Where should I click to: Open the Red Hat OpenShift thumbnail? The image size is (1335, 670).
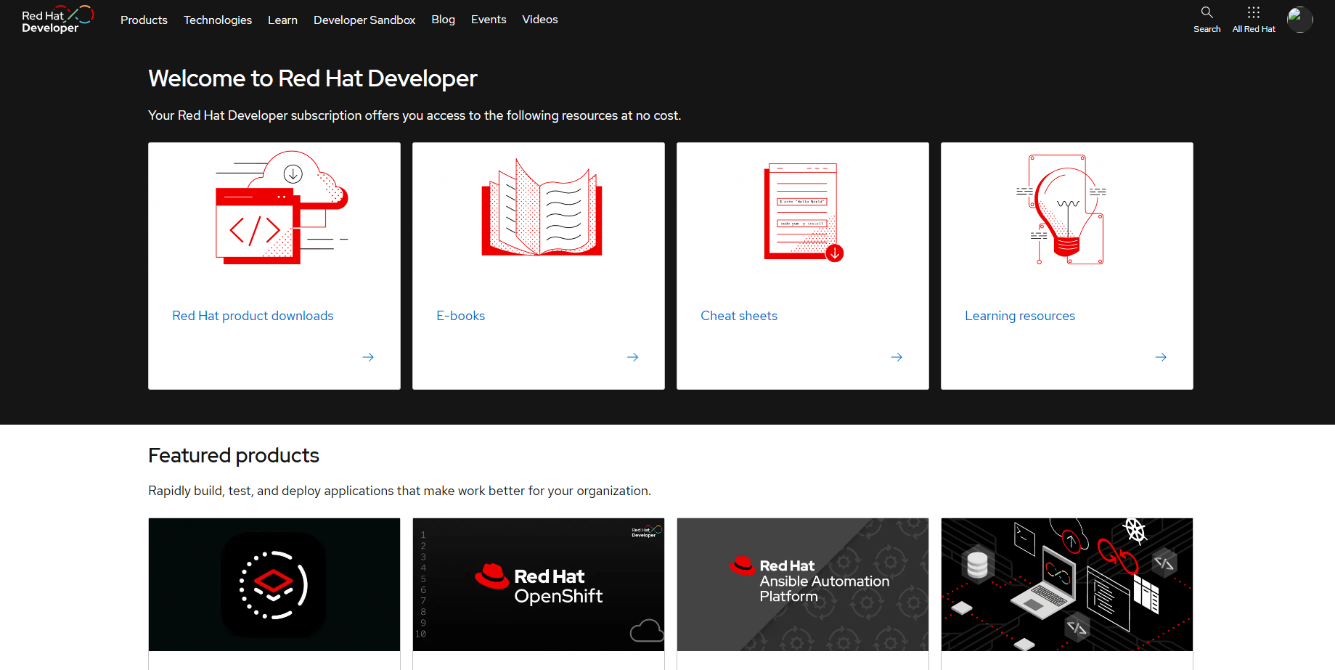pos(539,584)
